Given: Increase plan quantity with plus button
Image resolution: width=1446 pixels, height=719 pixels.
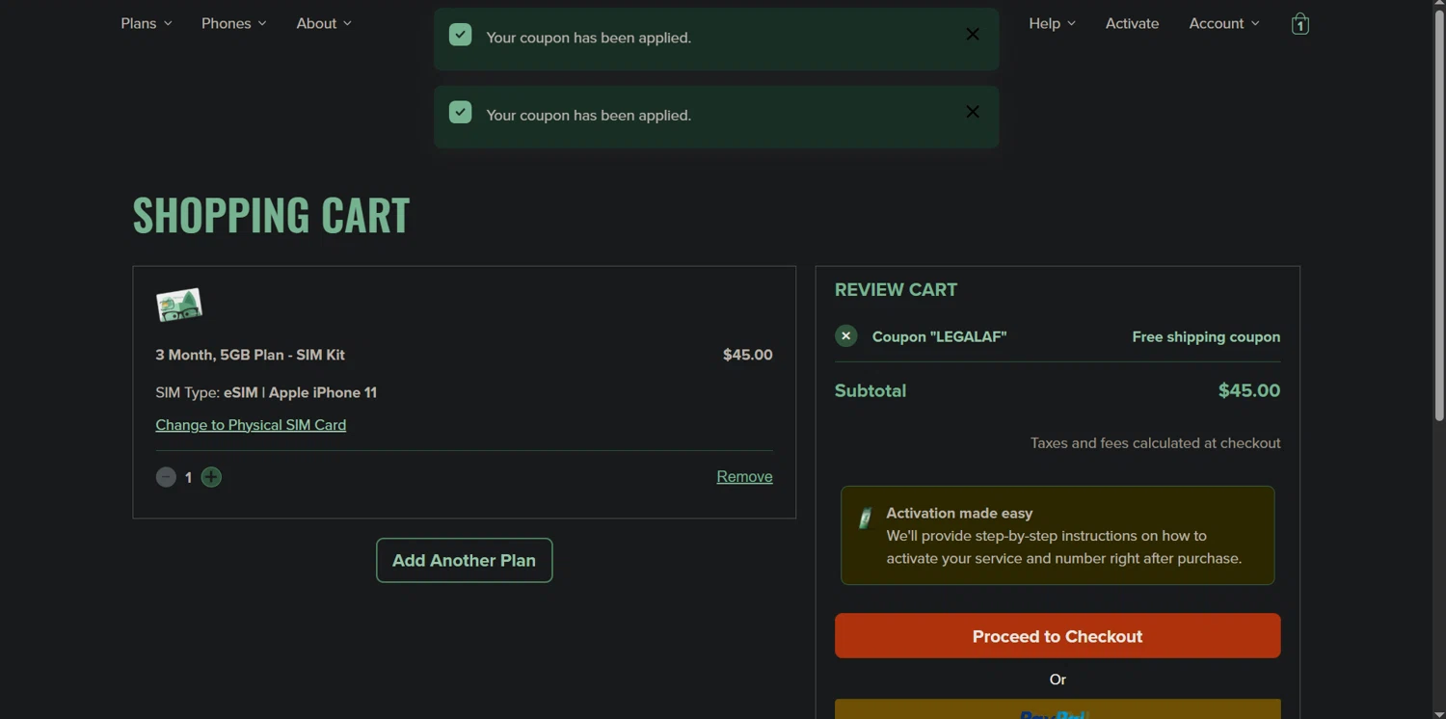Looking at the screenshot, I should (211, 477).
